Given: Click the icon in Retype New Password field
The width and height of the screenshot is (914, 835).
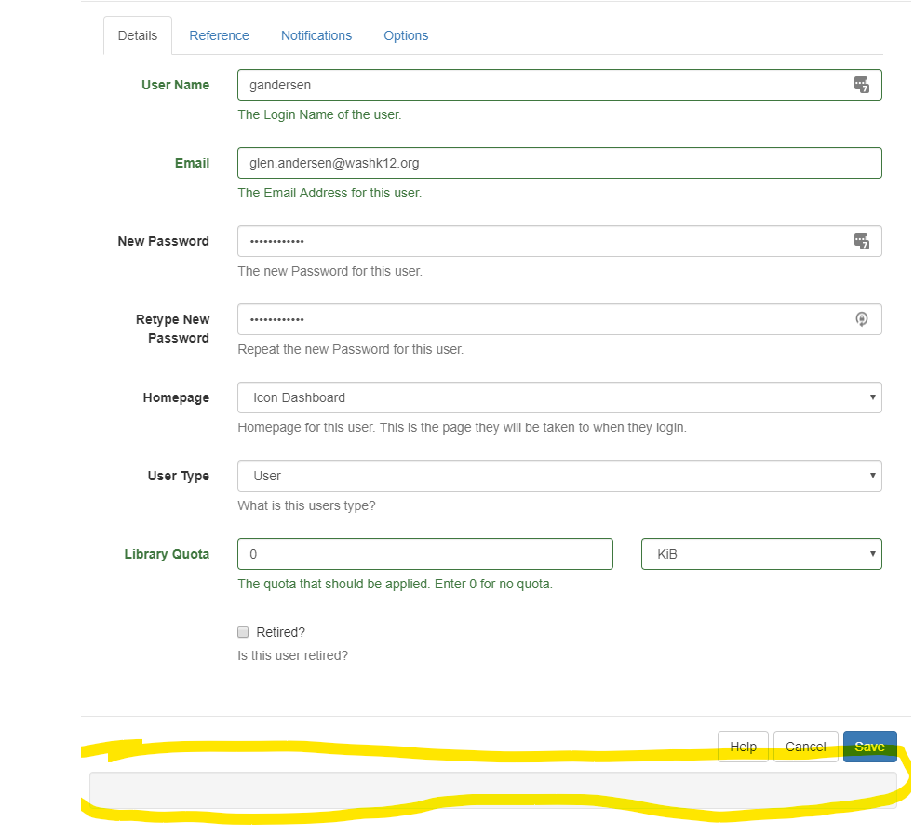Looking at the screenshot, I should tap(862, 319).
